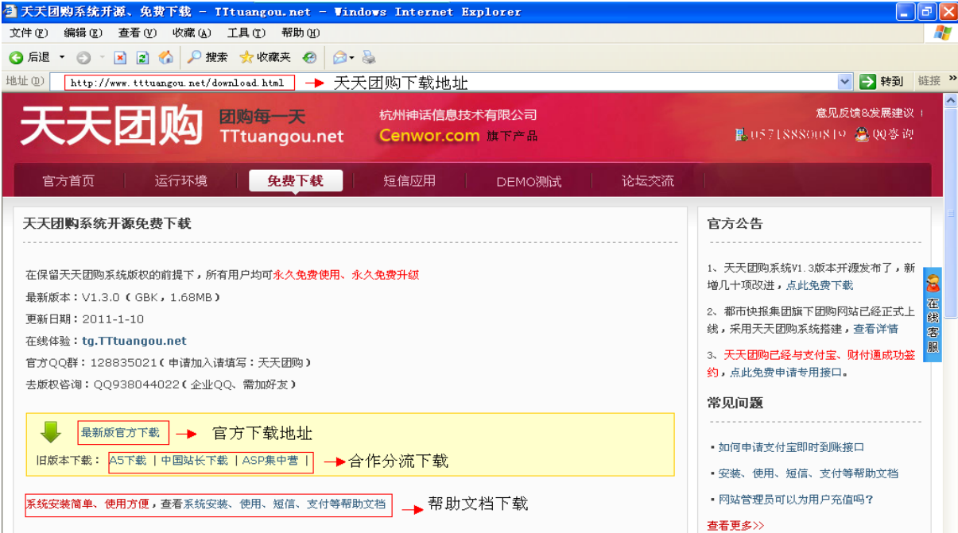
Task: Click the vertical scrollbar thumb
Action: pyautogui.click(x=950, y=213)
